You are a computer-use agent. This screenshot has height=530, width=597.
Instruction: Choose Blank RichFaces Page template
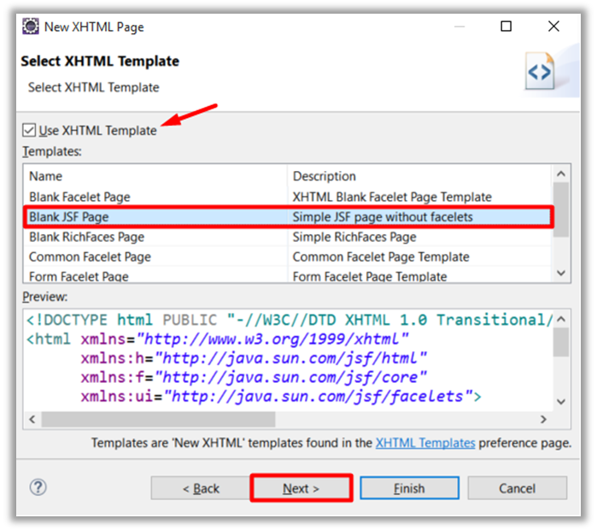[86, 237]
